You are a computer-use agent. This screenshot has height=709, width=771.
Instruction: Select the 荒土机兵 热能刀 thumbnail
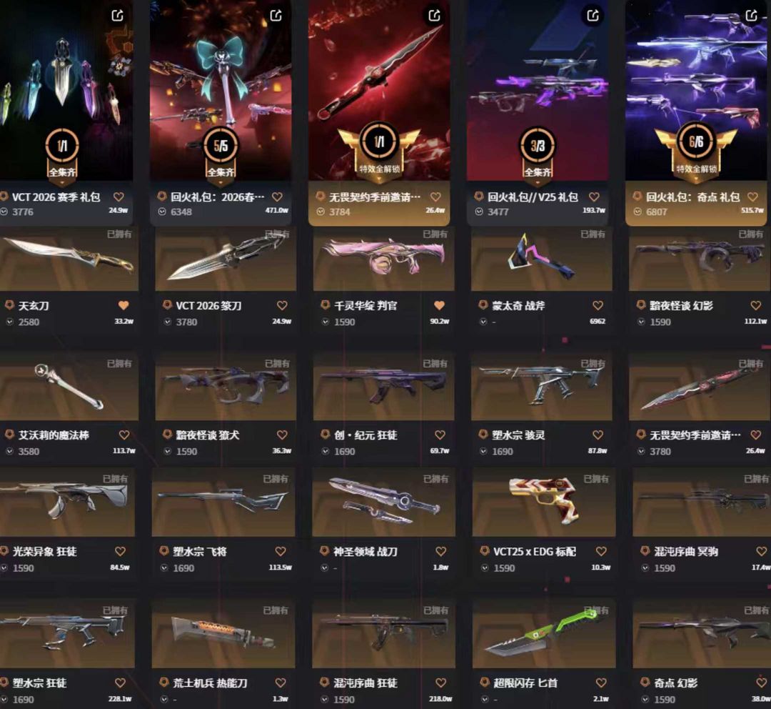tap(223, 633)
